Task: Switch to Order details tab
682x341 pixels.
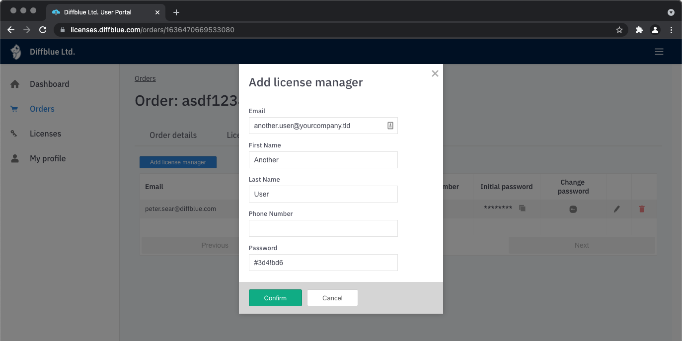Action: (x=173, y=135)
